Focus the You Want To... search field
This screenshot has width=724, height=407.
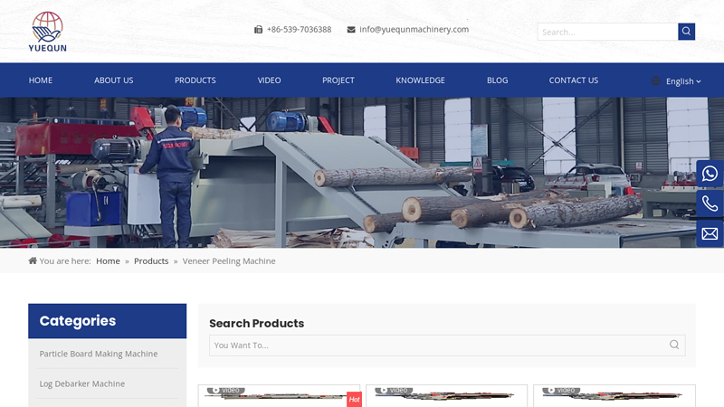(x=447, y=345)
